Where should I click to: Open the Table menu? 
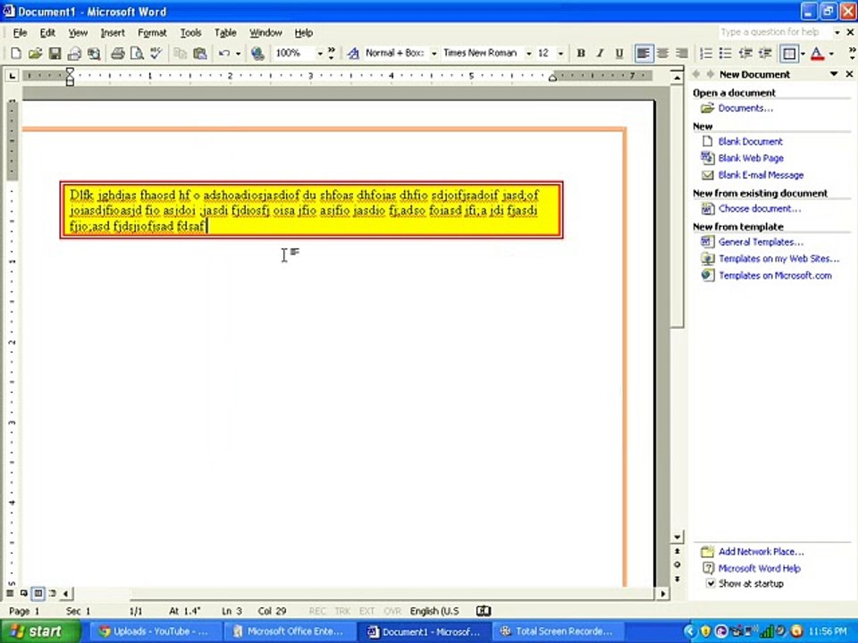tap(225, 33)
